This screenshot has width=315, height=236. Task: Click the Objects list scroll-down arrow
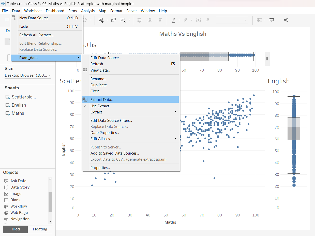(50, 222)
